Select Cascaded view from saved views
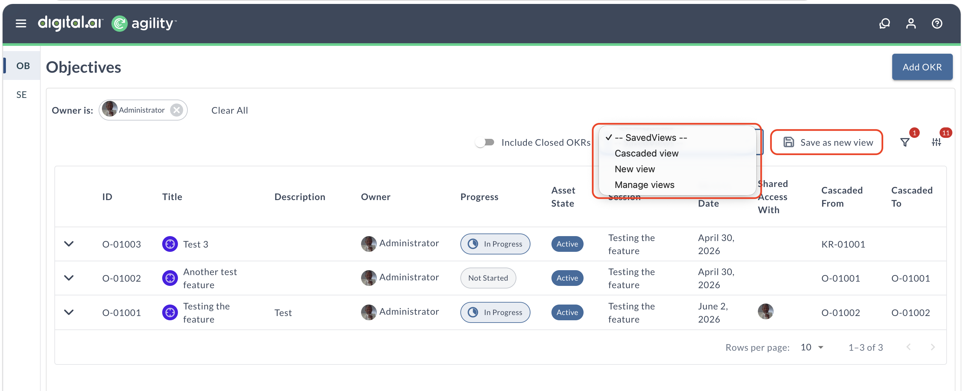Screen dimensions: 962x391 (677, 153)
